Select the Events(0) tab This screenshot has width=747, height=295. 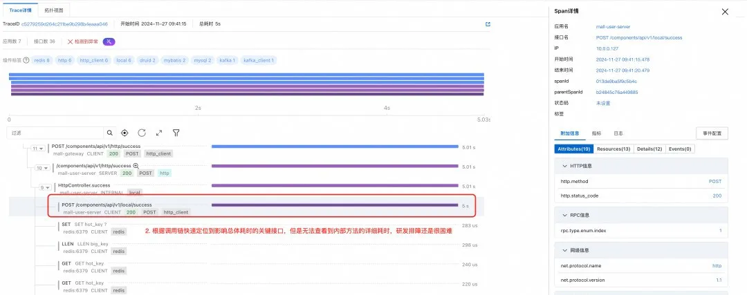coord(680,149)
